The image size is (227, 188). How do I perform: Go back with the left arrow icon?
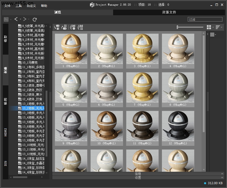[16, 19]
